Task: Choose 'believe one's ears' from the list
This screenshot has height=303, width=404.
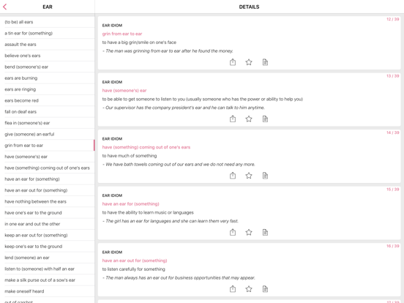Action: 48,56
